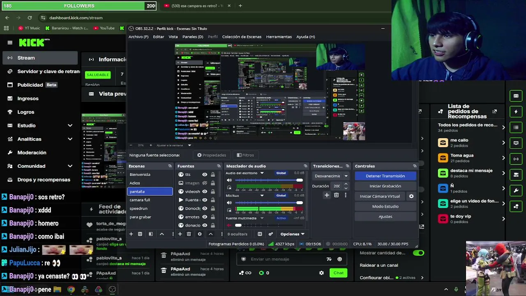Open preview scaling dropdown near Ajustar a la ventana
This screenshot has width=526, height=296.
tap(189, 145)
